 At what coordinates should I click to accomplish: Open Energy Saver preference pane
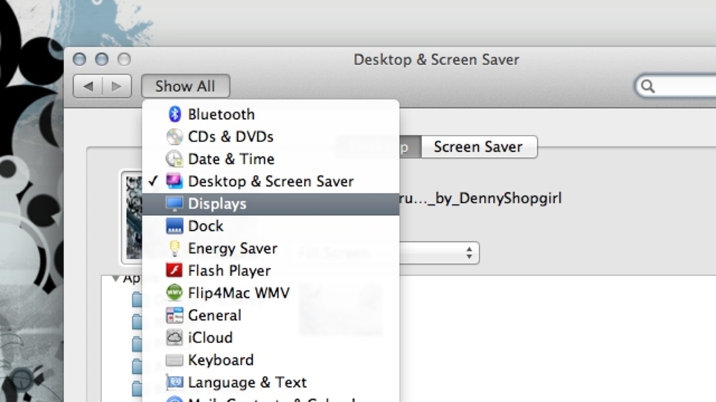pos(271,248)
